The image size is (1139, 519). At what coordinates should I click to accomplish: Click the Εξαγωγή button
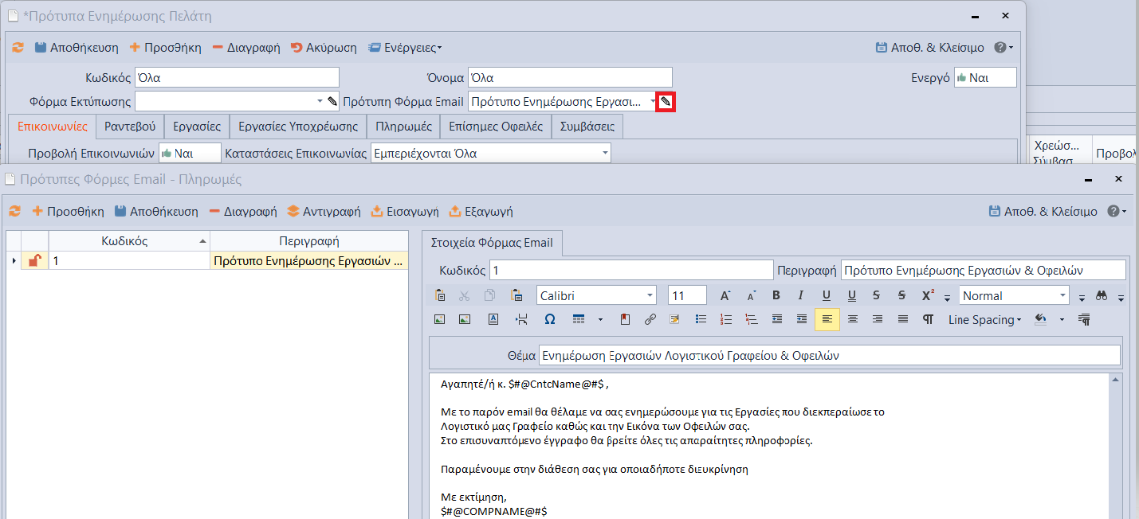pyautogui.click(x=481, y=212)
